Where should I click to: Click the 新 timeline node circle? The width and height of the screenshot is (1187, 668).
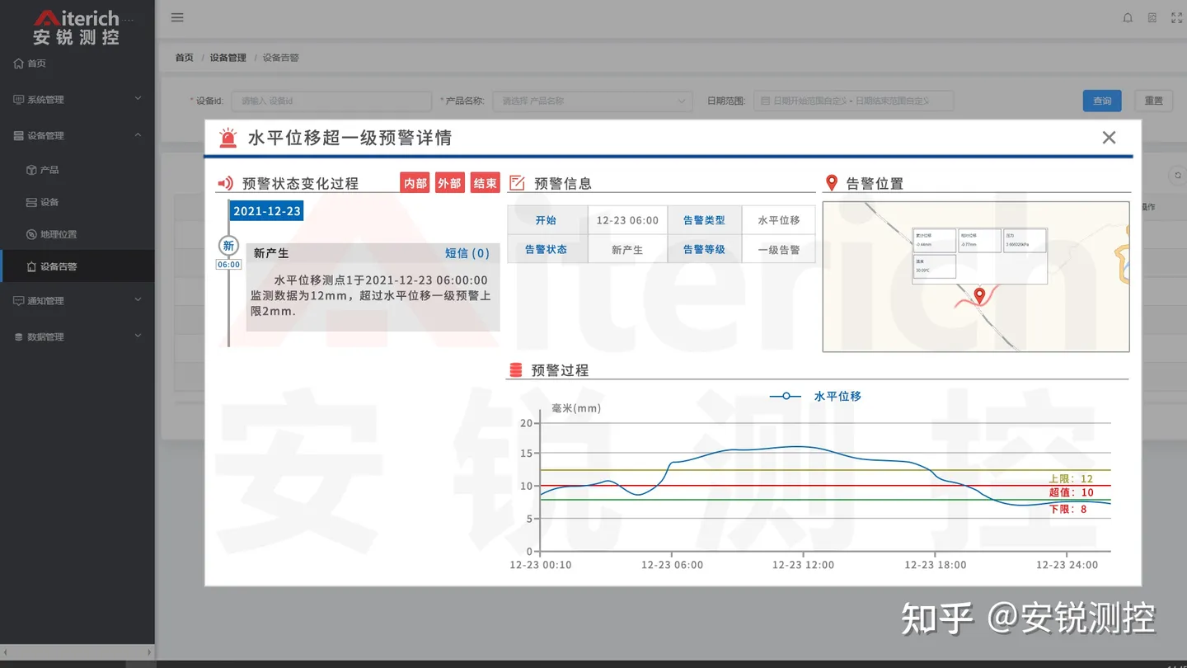pos(228,246)
